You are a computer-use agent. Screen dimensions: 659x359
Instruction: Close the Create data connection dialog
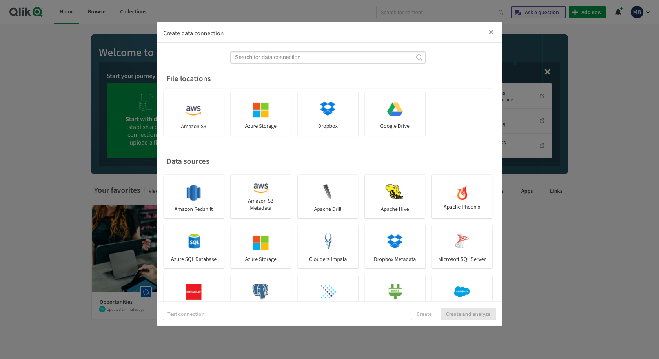(x=491, y=33)
